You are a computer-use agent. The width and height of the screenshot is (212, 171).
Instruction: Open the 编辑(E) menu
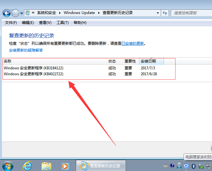click(28, 23)
